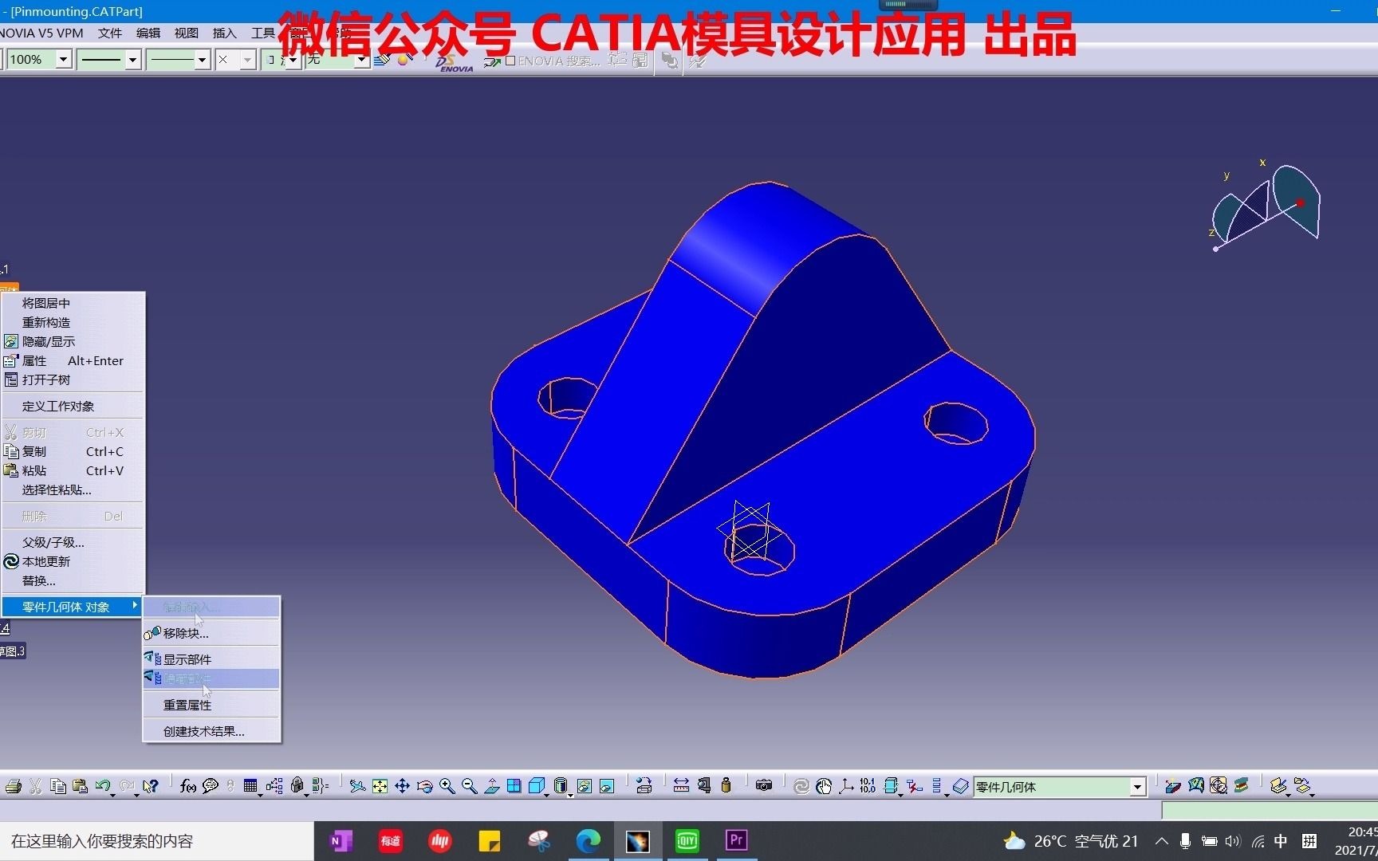Image resolution: width=1378 pixels, height=861 pixels.
Task: Choose 粘贴 in context menu
Action: pos(73,470)
